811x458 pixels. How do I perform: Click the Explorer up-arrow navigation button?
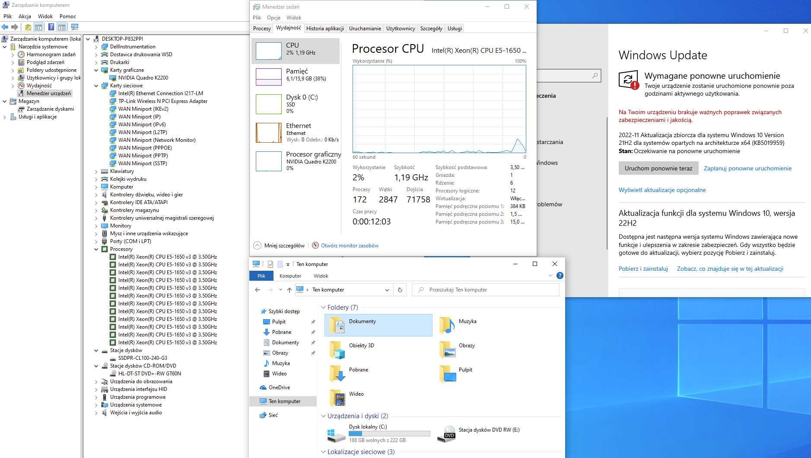tap(289, 290)
